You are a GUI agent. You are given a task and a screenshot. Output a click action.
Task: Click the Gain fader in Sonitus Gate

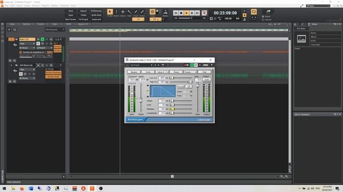198,85
